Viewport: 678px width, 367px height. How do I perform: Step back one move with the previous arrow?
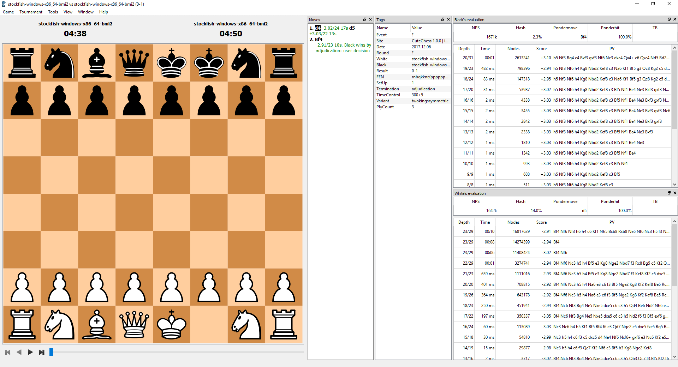(19, 352)
